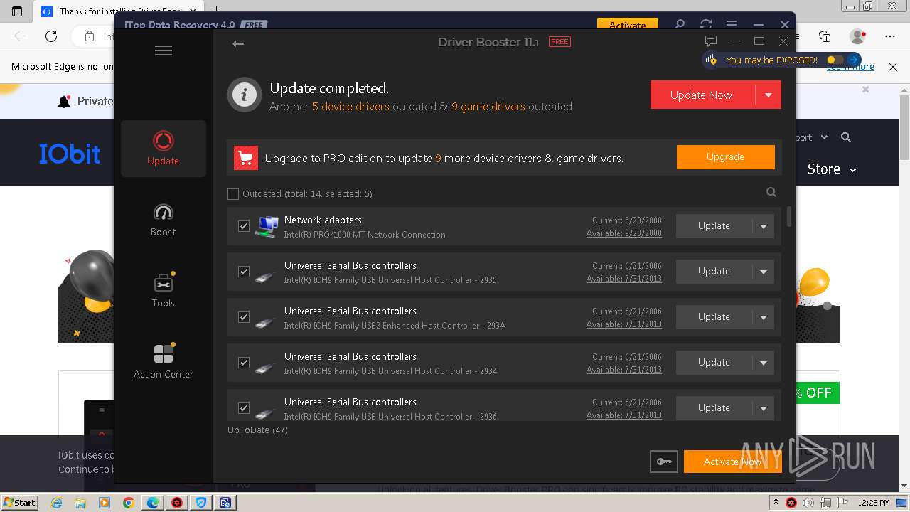The image size is (910, 512).
Task: Open the Update section in sidebar
Action: pos(164,148)
